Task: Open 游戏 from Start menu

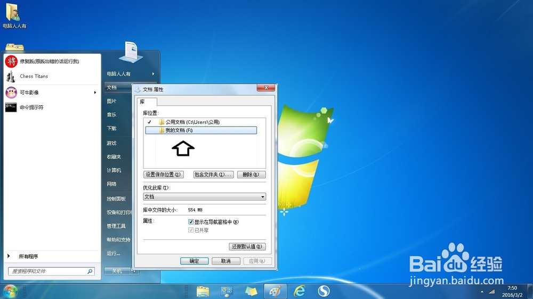Action: tap(111, 143)
